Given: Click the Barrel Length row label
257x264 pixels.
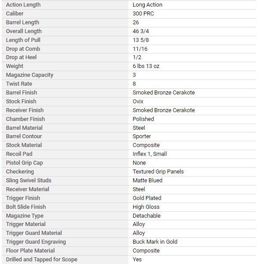Looking at the screenshot, I should pos(22,23).
